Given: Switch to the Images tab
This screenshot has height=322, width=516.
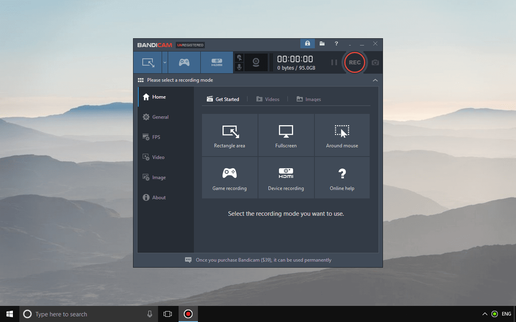Looking at the screenshot, I should tap(309, 99).
